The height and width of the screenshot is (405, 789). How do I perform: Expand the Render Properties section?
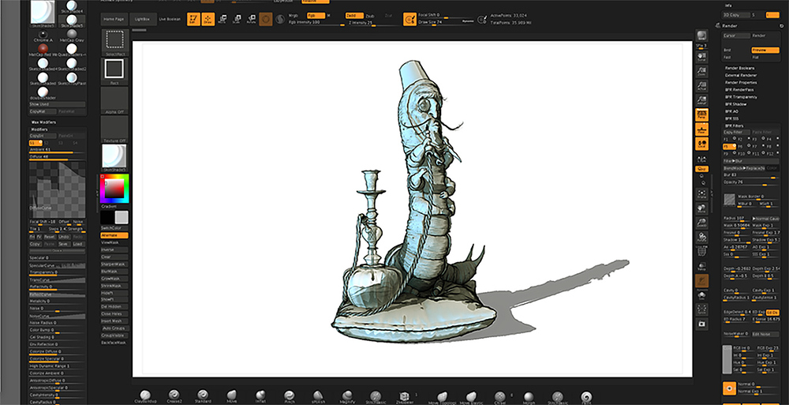(741, 82)
